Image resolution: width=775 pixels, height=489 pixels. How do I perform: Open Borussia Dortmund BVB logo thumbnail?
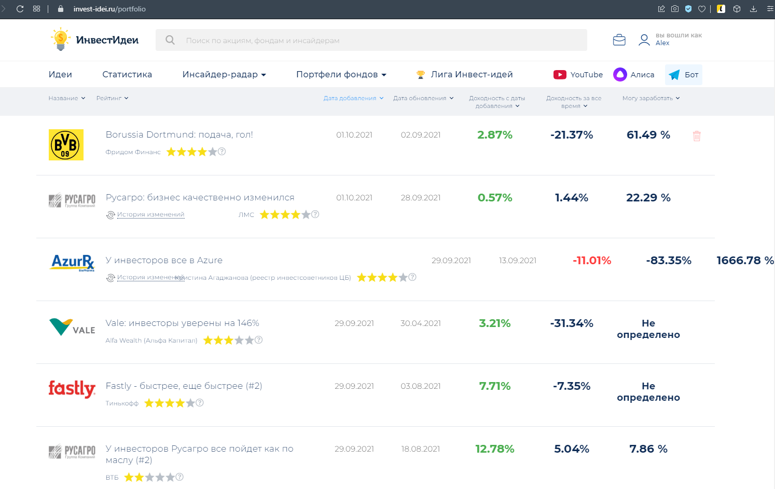66,145
